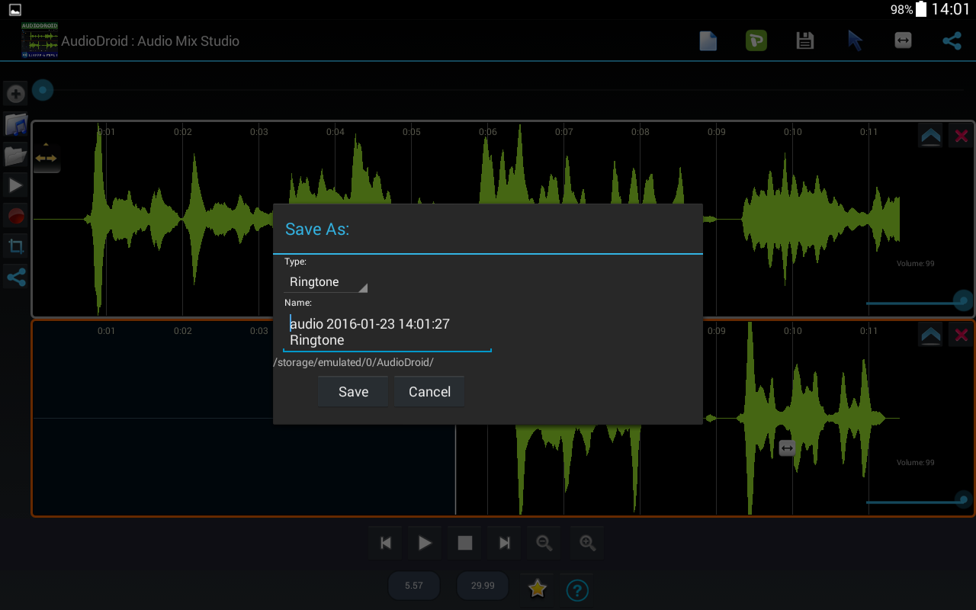Open the music file import icon
Viewport: 976px width, 610px height.
[x=15, y=124]
